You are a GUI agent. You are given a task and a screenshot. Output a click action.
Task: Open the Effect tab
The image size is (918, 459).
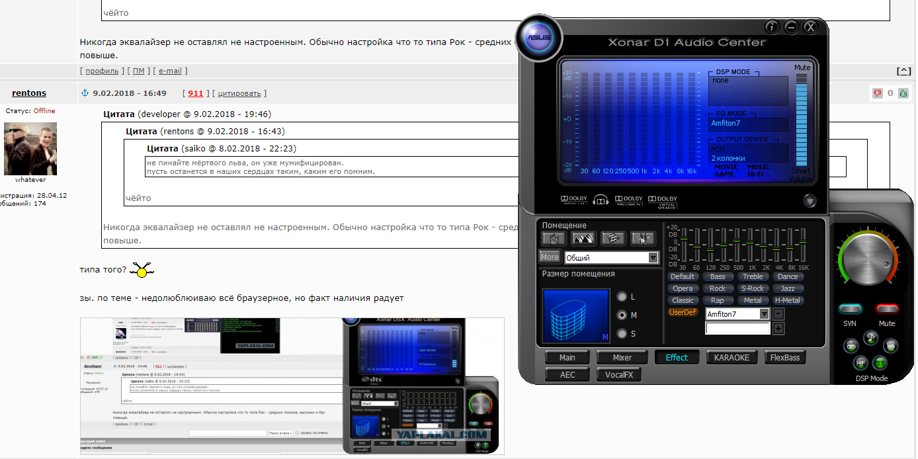tap(677, 358)
